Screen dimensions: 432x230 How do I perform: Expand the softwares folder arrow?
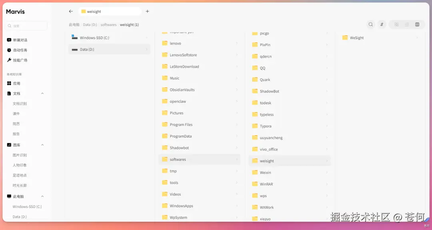click(x=237, y=159)
